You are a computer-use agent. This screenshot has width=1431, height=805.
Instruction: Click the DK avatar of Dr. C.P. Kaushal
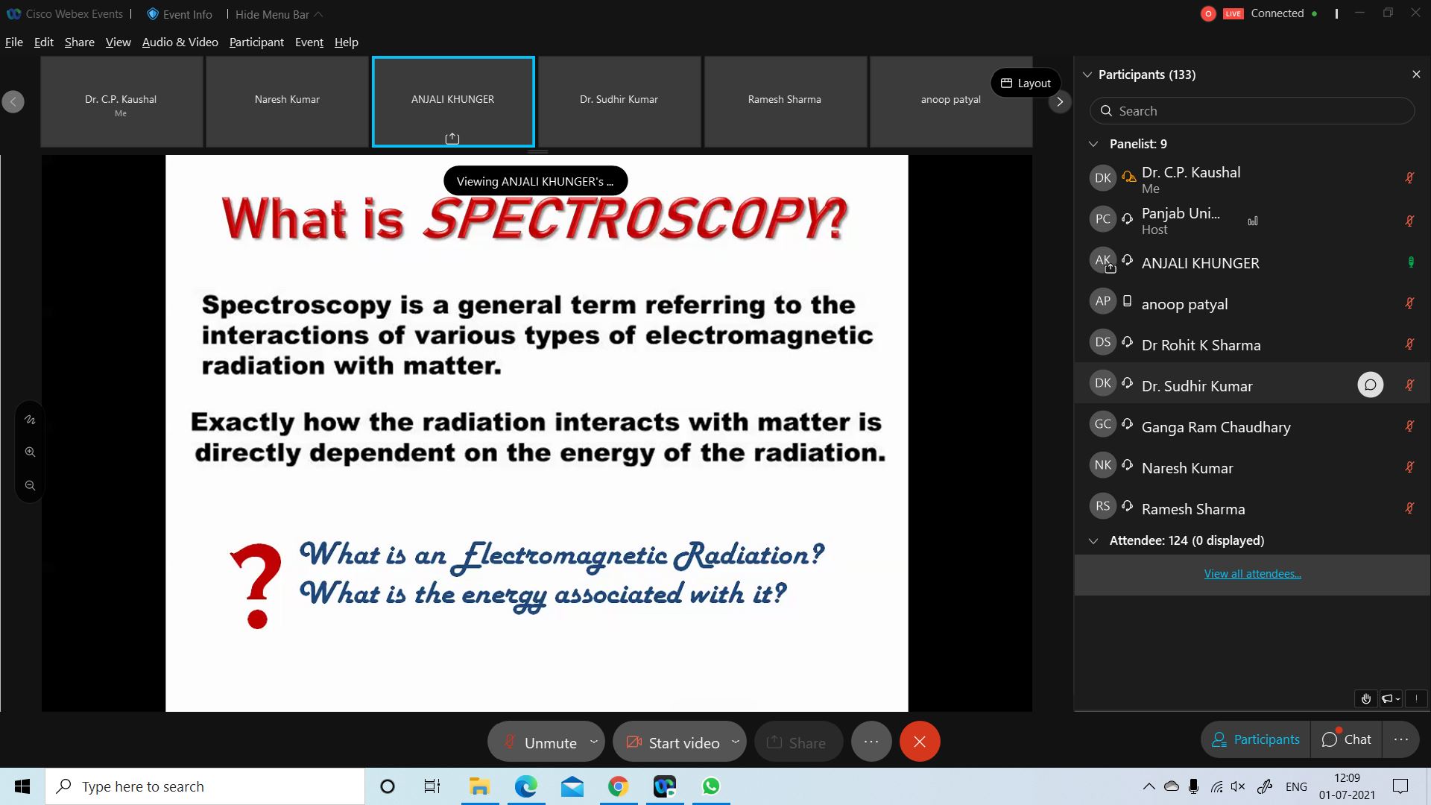(1103, 177)
